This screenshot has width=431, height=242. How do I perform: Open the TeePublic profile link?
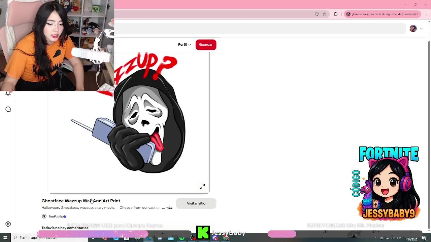[x=56, y=216]
